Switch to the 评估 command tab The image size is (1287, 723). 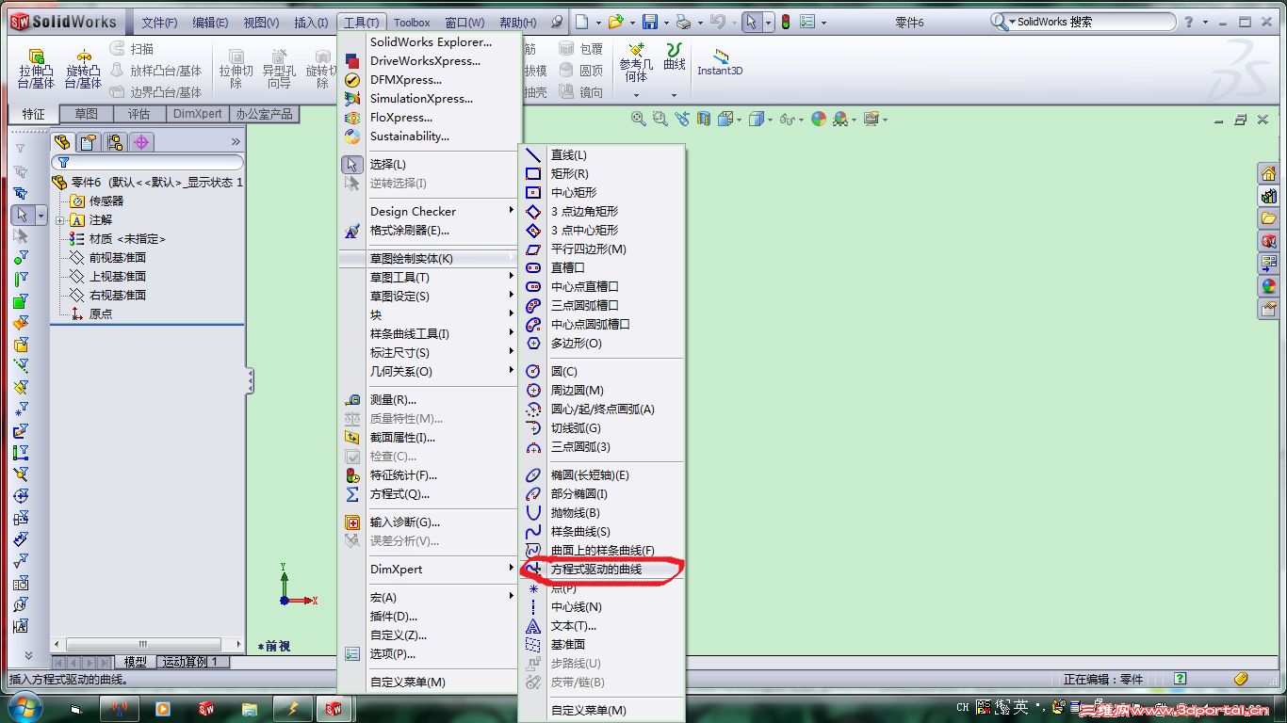click(139, 114)
